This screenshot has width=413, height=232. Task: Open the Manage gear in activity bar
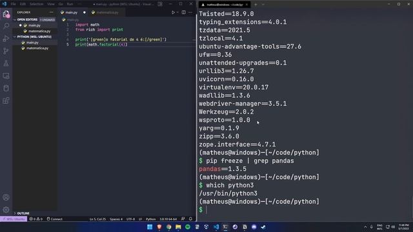pos(6,209)
